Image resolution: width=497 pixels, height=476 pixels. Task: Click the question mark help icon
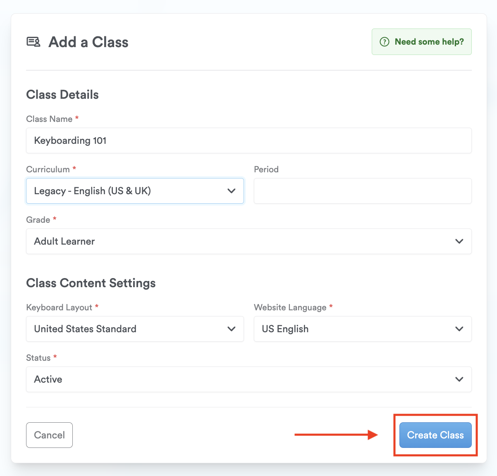(x=385, y=42)
